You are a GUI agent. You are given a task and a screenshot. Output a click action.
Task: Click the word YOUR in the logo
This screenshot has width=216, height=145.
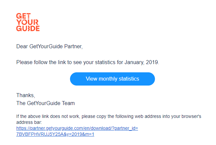click(27, 22)
